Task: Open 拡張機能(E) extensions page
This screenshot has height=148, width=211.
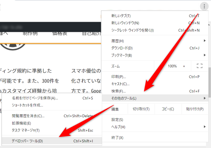Action: [x=21, y=123]
